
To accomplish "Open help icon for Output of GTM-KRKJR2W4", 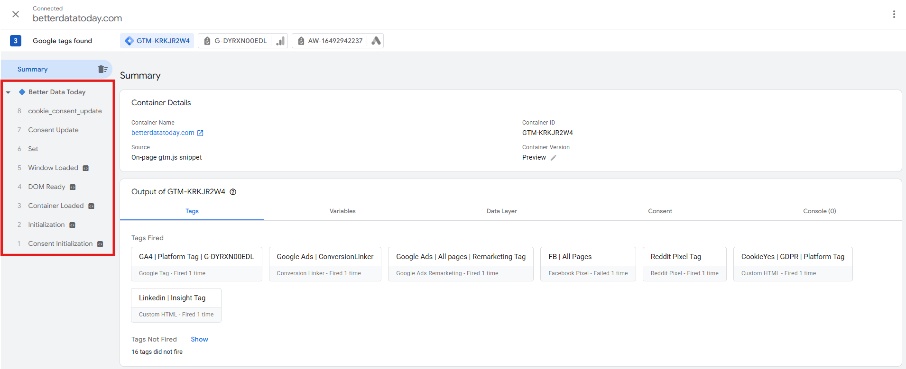I will point(233,192).
